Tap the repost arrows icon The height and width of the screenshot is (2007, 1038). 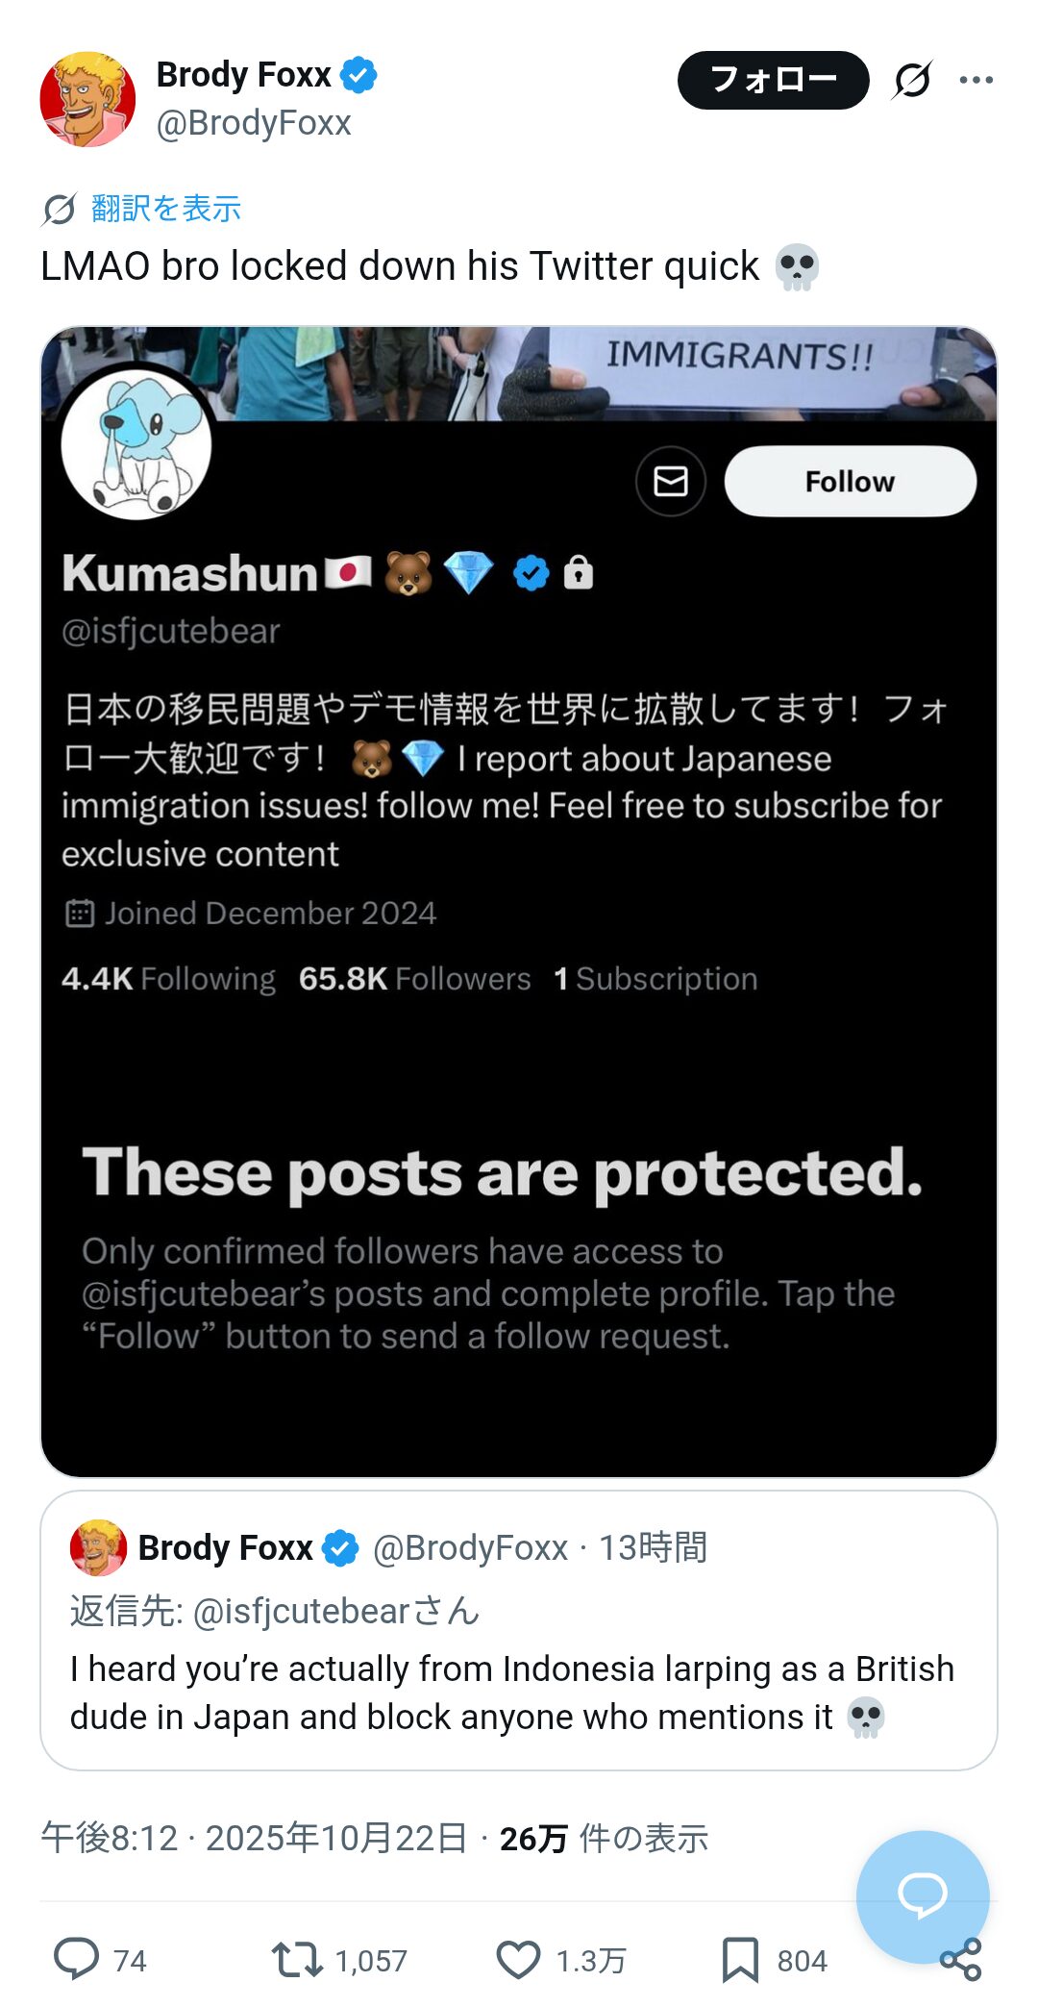tap(297, 1959)
